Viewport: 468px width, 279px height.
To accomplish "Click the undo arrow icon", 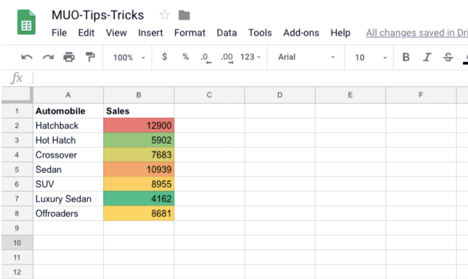I will 27,57.
